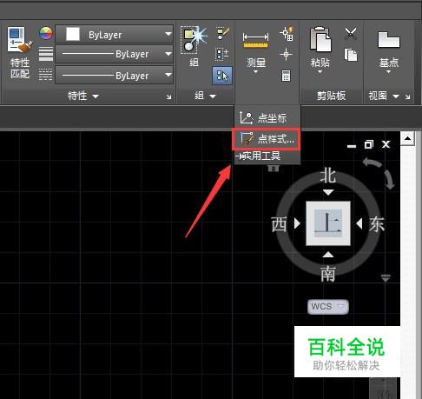Image resolution: width=422 pixels, height=399 pixels.
Task: Expand the 组 panel title dropdown
Action: tap(213, 96)
